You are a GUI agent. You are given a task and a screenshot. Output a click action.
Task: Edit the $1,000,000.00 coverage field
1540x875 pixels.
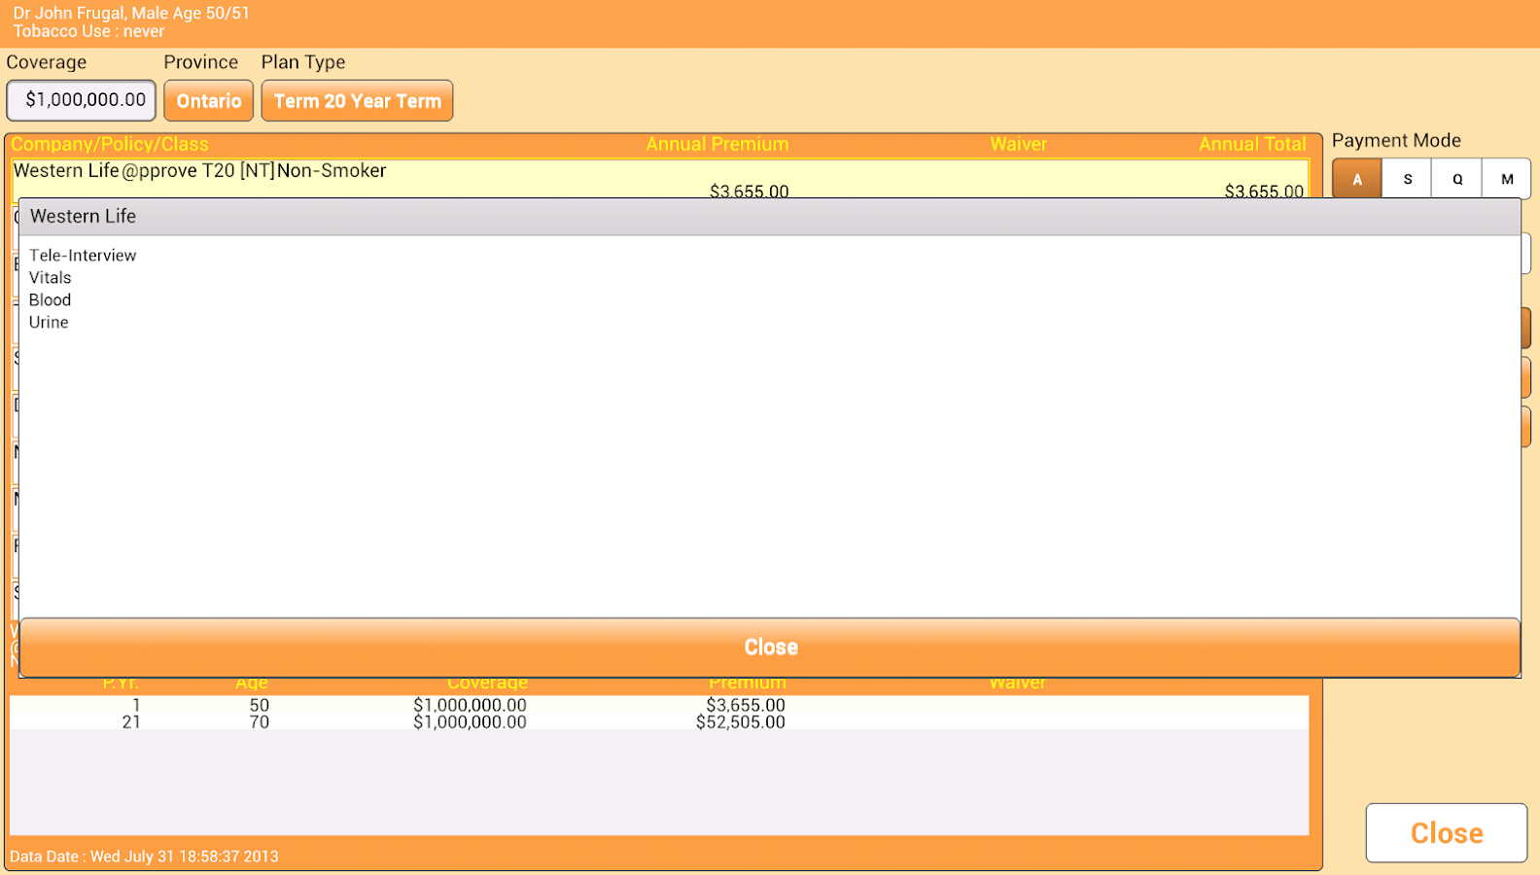tap(82, 100)
